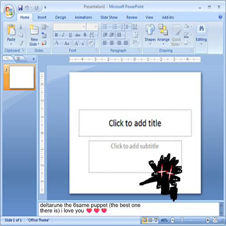The height and width of the screenshot is (226, 226).
Task: Toggle Italic formatting
Action: [x=63, y=35]
